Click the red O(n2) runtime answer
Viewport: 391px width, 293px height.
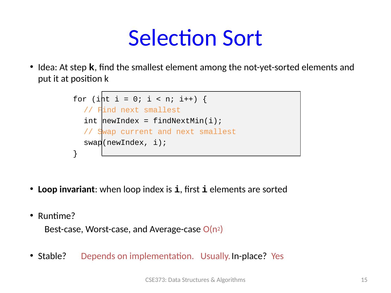click(x=213, y=230)
